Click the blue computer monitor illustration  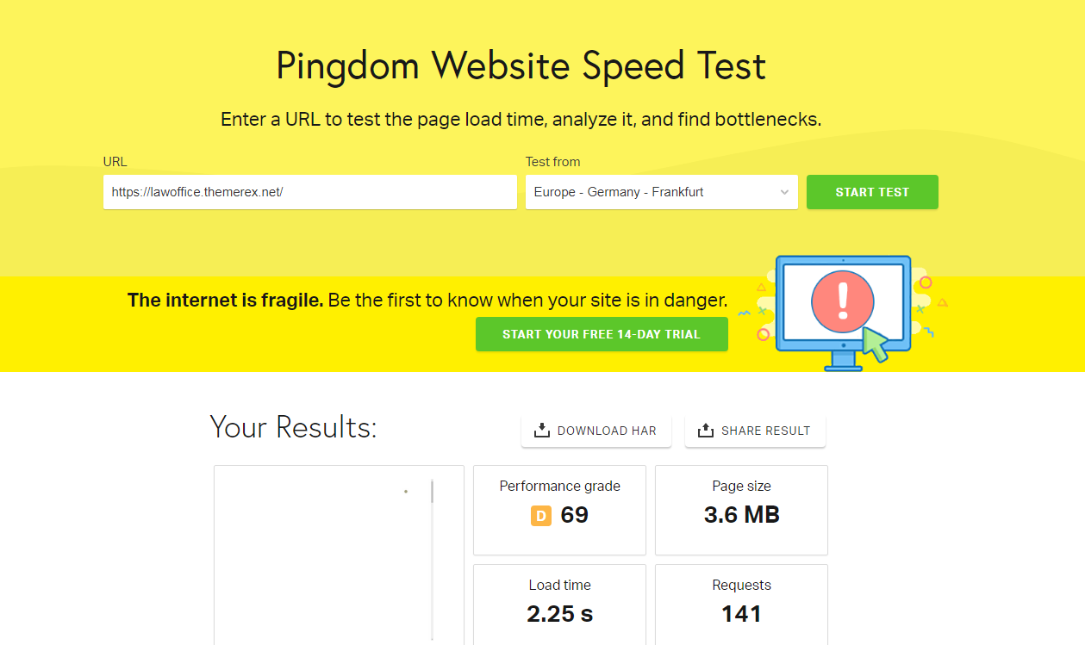(x=843, y=313)
